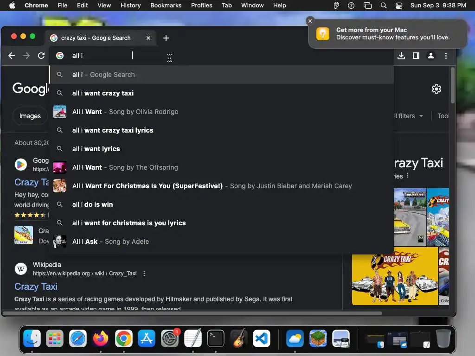Screen dimensions: 475x356
Task: Pick the all i want lyrics suggestion
Action: [x=222, y=149]
